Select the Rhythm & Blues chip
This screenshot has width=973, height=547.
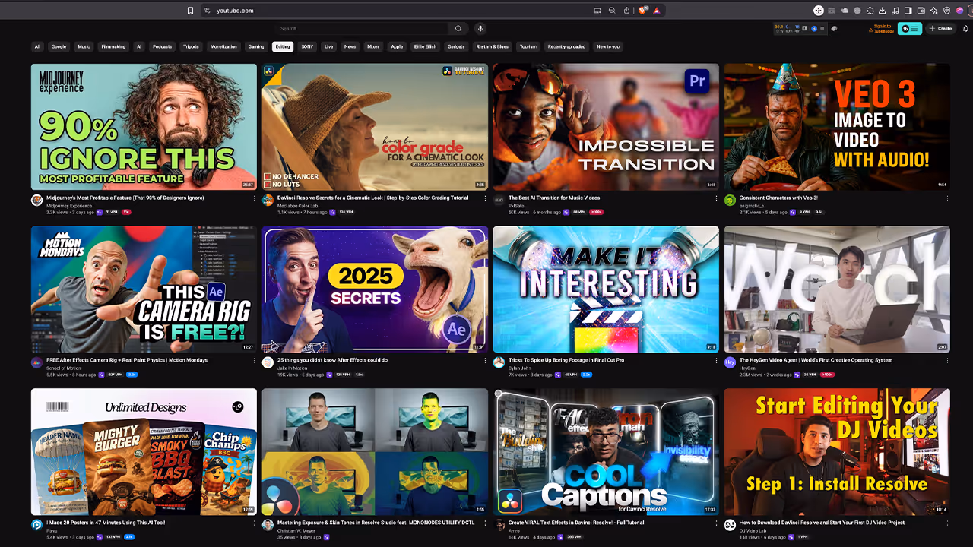click(493, 46)
